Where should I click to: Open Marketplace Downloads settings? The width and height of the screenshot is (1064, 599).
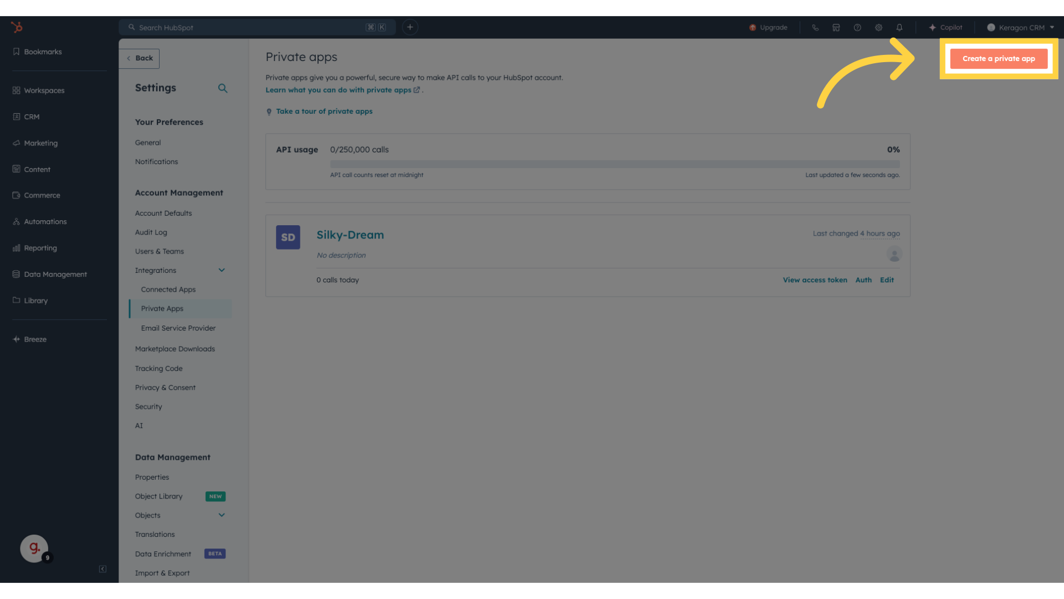(175, 349)
